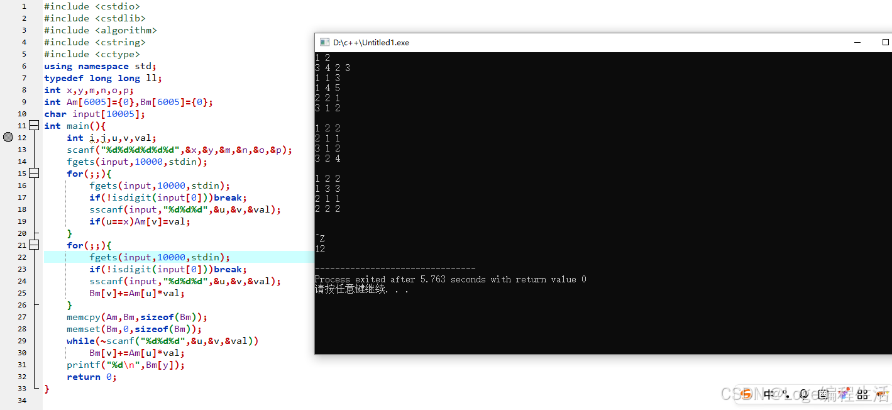
Task: Click line number 1 in the gutter
Action: click(x=25, y=6)
